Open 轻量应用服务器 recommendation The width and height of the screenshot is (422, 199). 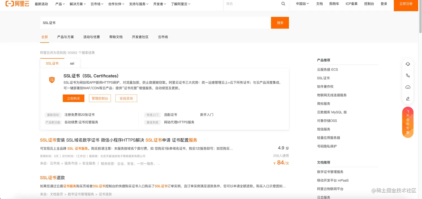point(329,138)
